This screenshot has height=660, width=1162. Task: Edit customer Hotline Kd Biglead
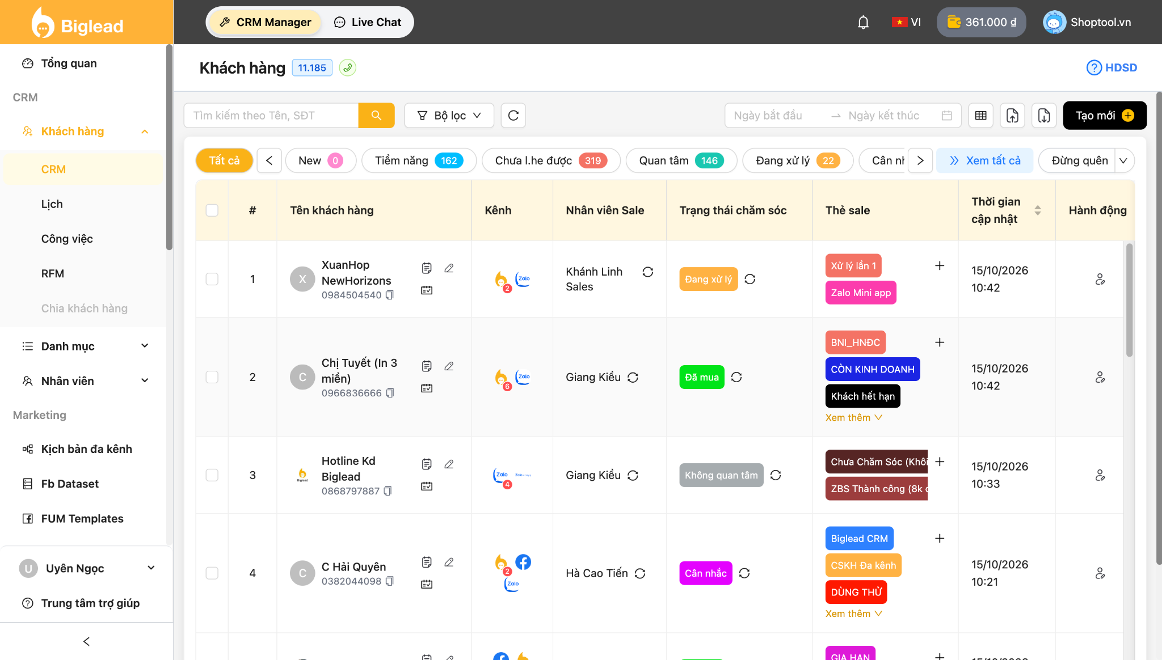[x=449, y=464]
